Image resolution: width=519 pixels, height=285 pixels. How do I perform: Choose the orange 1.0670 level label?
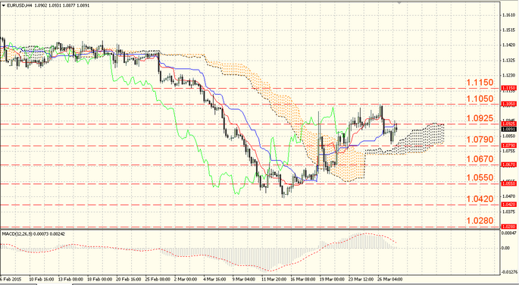pyautogui.click(x=480, y=159)
